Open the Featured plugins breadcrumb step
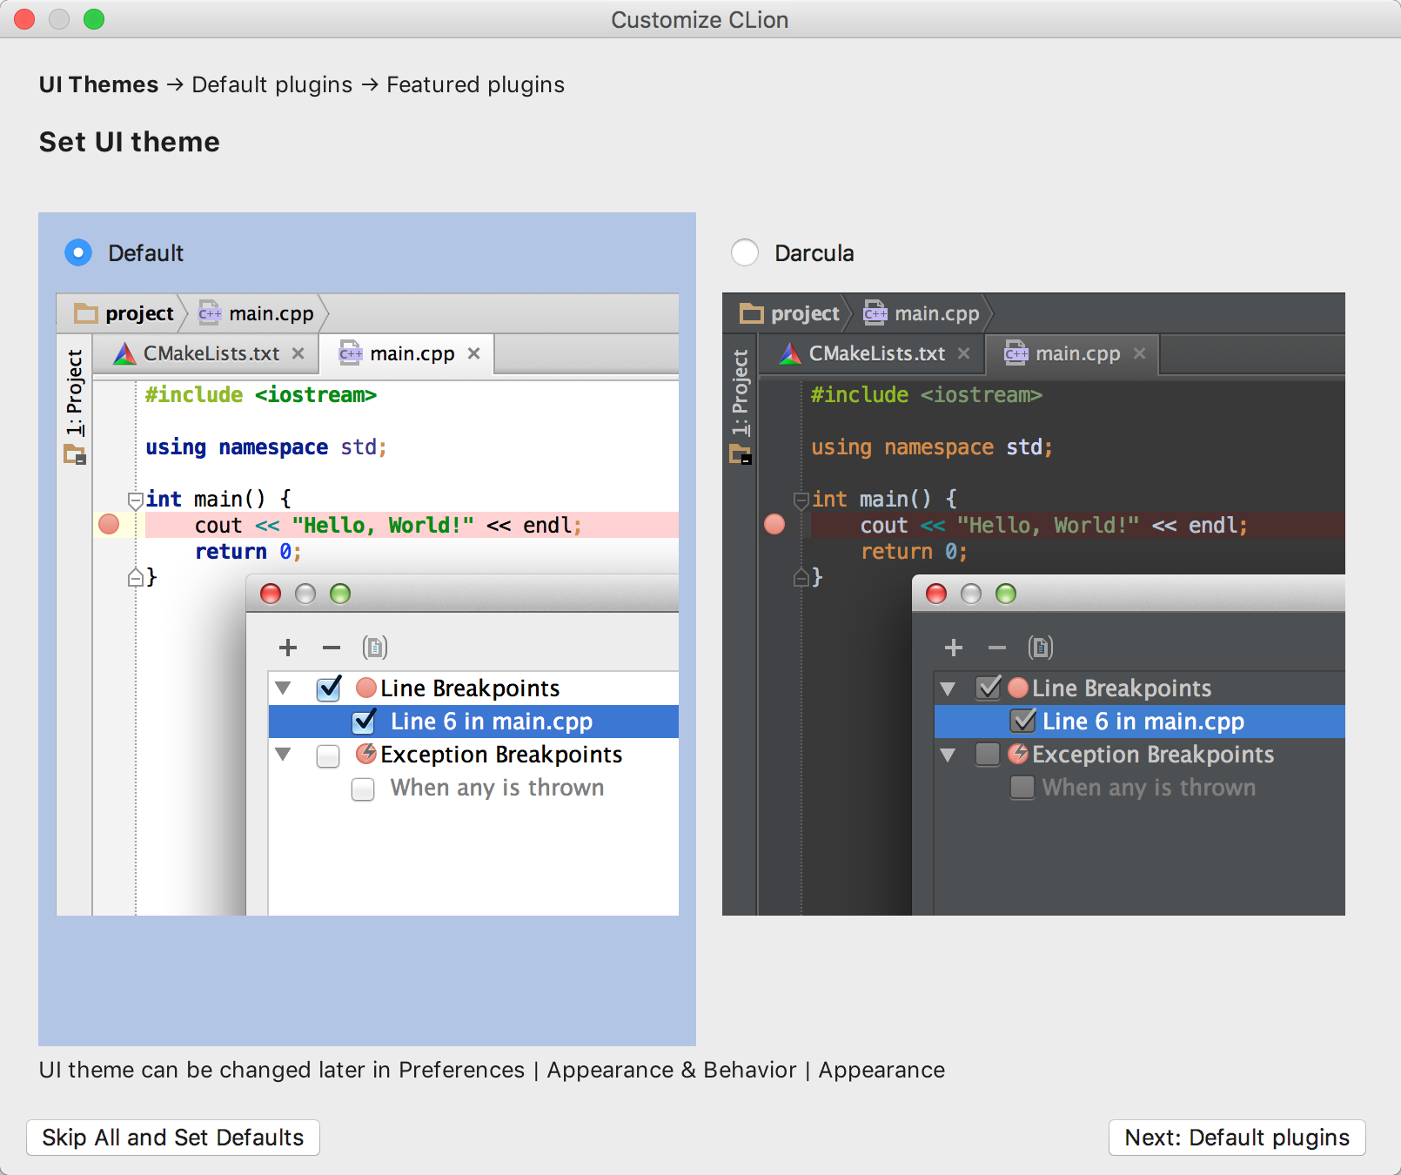 click(475, 84)
